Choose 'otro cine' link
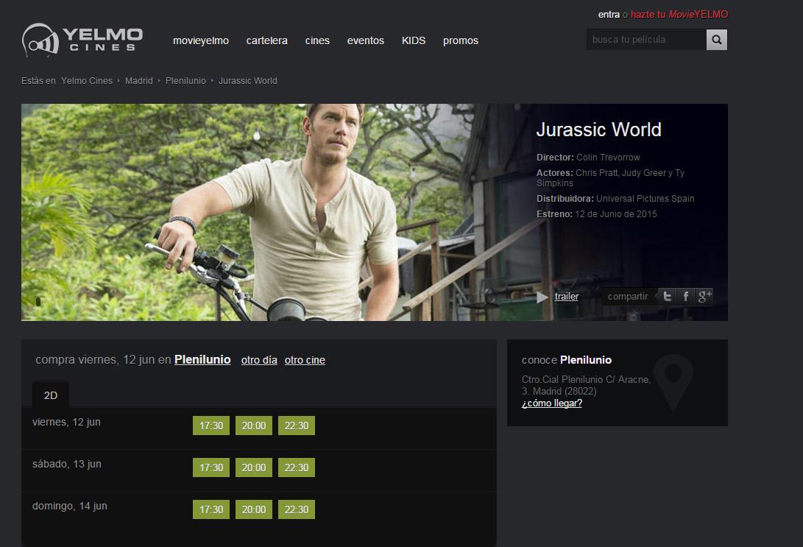Image resolution: width=803 pixels, height=547 pixels. pyautogui.click(x=305, y=360)
